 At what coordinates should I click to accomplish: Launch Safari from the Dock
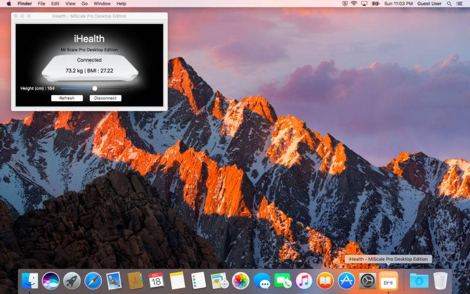93,281
